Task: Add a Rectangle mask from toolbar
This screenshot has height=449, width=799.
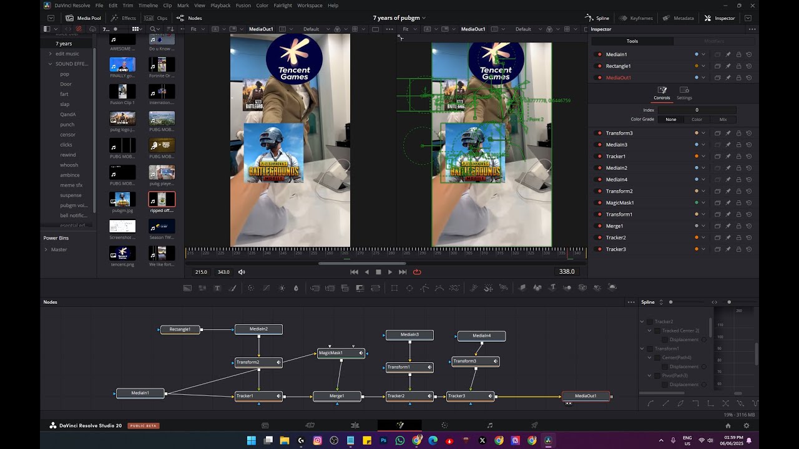Action: [395, 288]
